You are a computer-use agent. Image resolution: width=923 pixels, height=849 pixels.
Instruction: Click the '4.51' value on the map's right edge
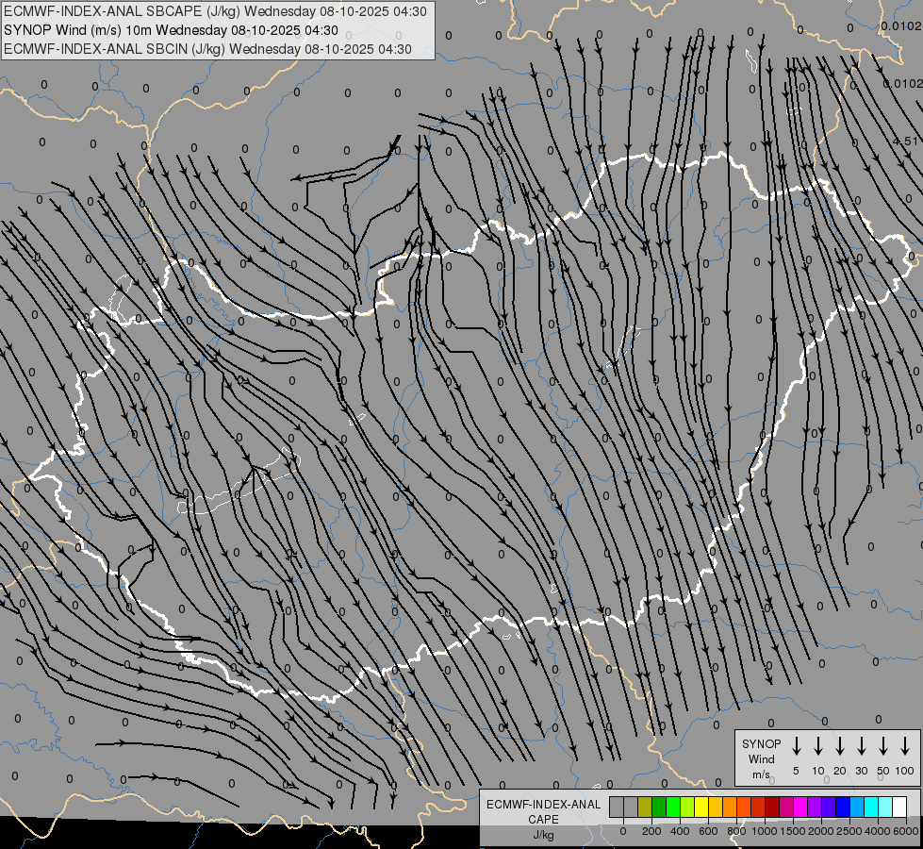click(x=905, y=141)
